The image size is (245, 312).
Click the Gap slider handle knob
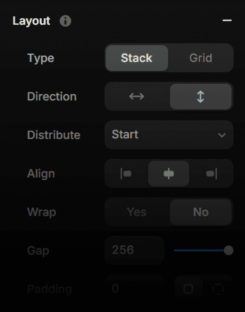coord(229,250)
